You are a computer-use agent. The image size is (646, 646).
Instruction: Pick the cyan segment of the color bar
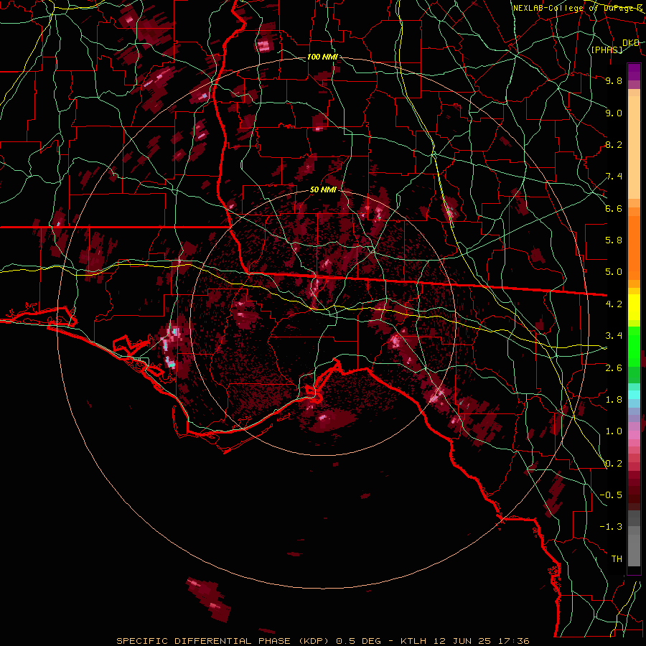tap(634, 395)
